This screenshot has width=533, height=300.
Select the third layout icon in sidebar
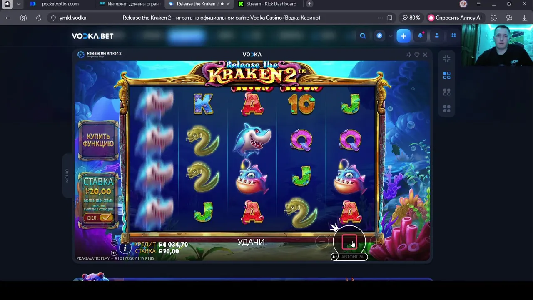[x=447, y=92]
